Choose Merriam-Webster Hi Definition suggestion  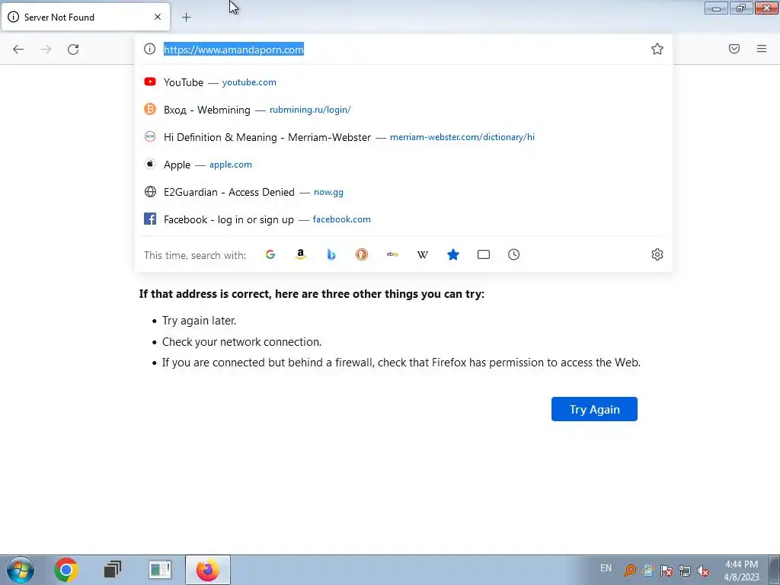tap(404, 137)
